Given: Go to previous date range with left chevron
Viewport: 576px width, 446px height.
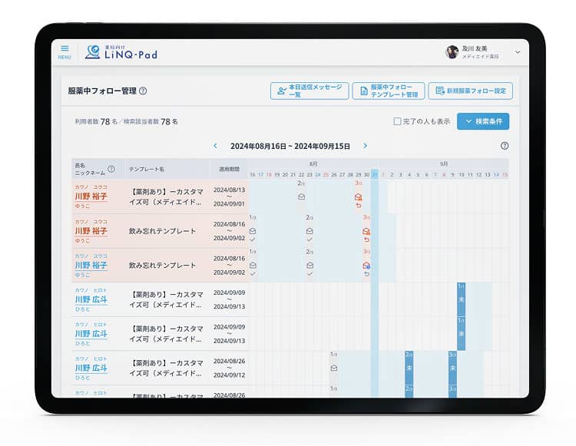Looking at the screenshot, I should pos(215,146).
